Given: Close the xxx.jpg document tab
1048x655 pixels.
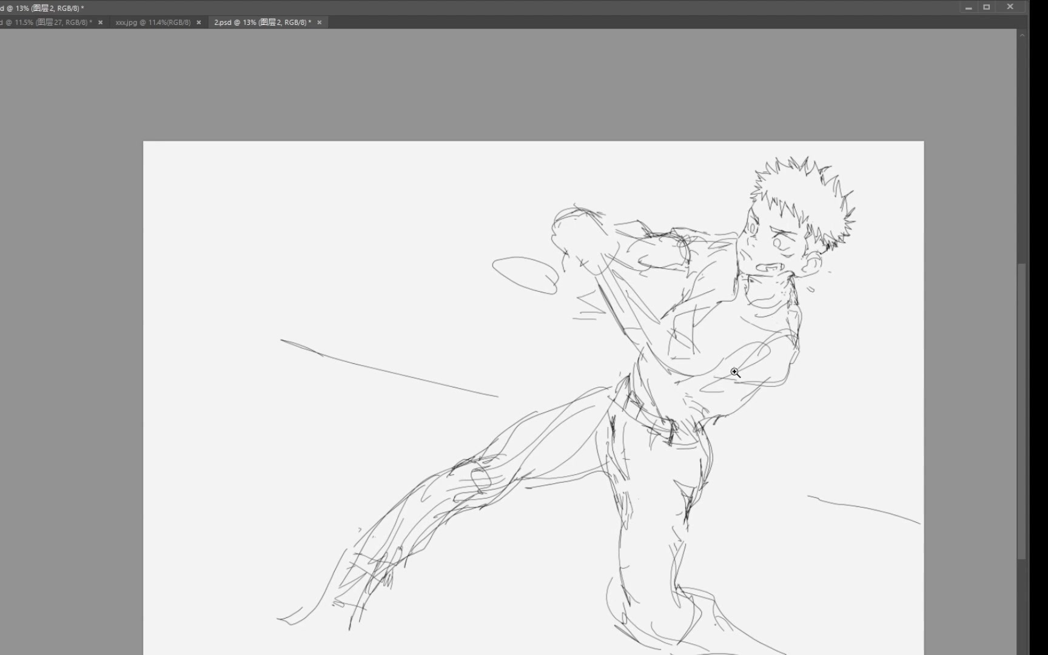Looking at the screenshot, I should [199, 22].
